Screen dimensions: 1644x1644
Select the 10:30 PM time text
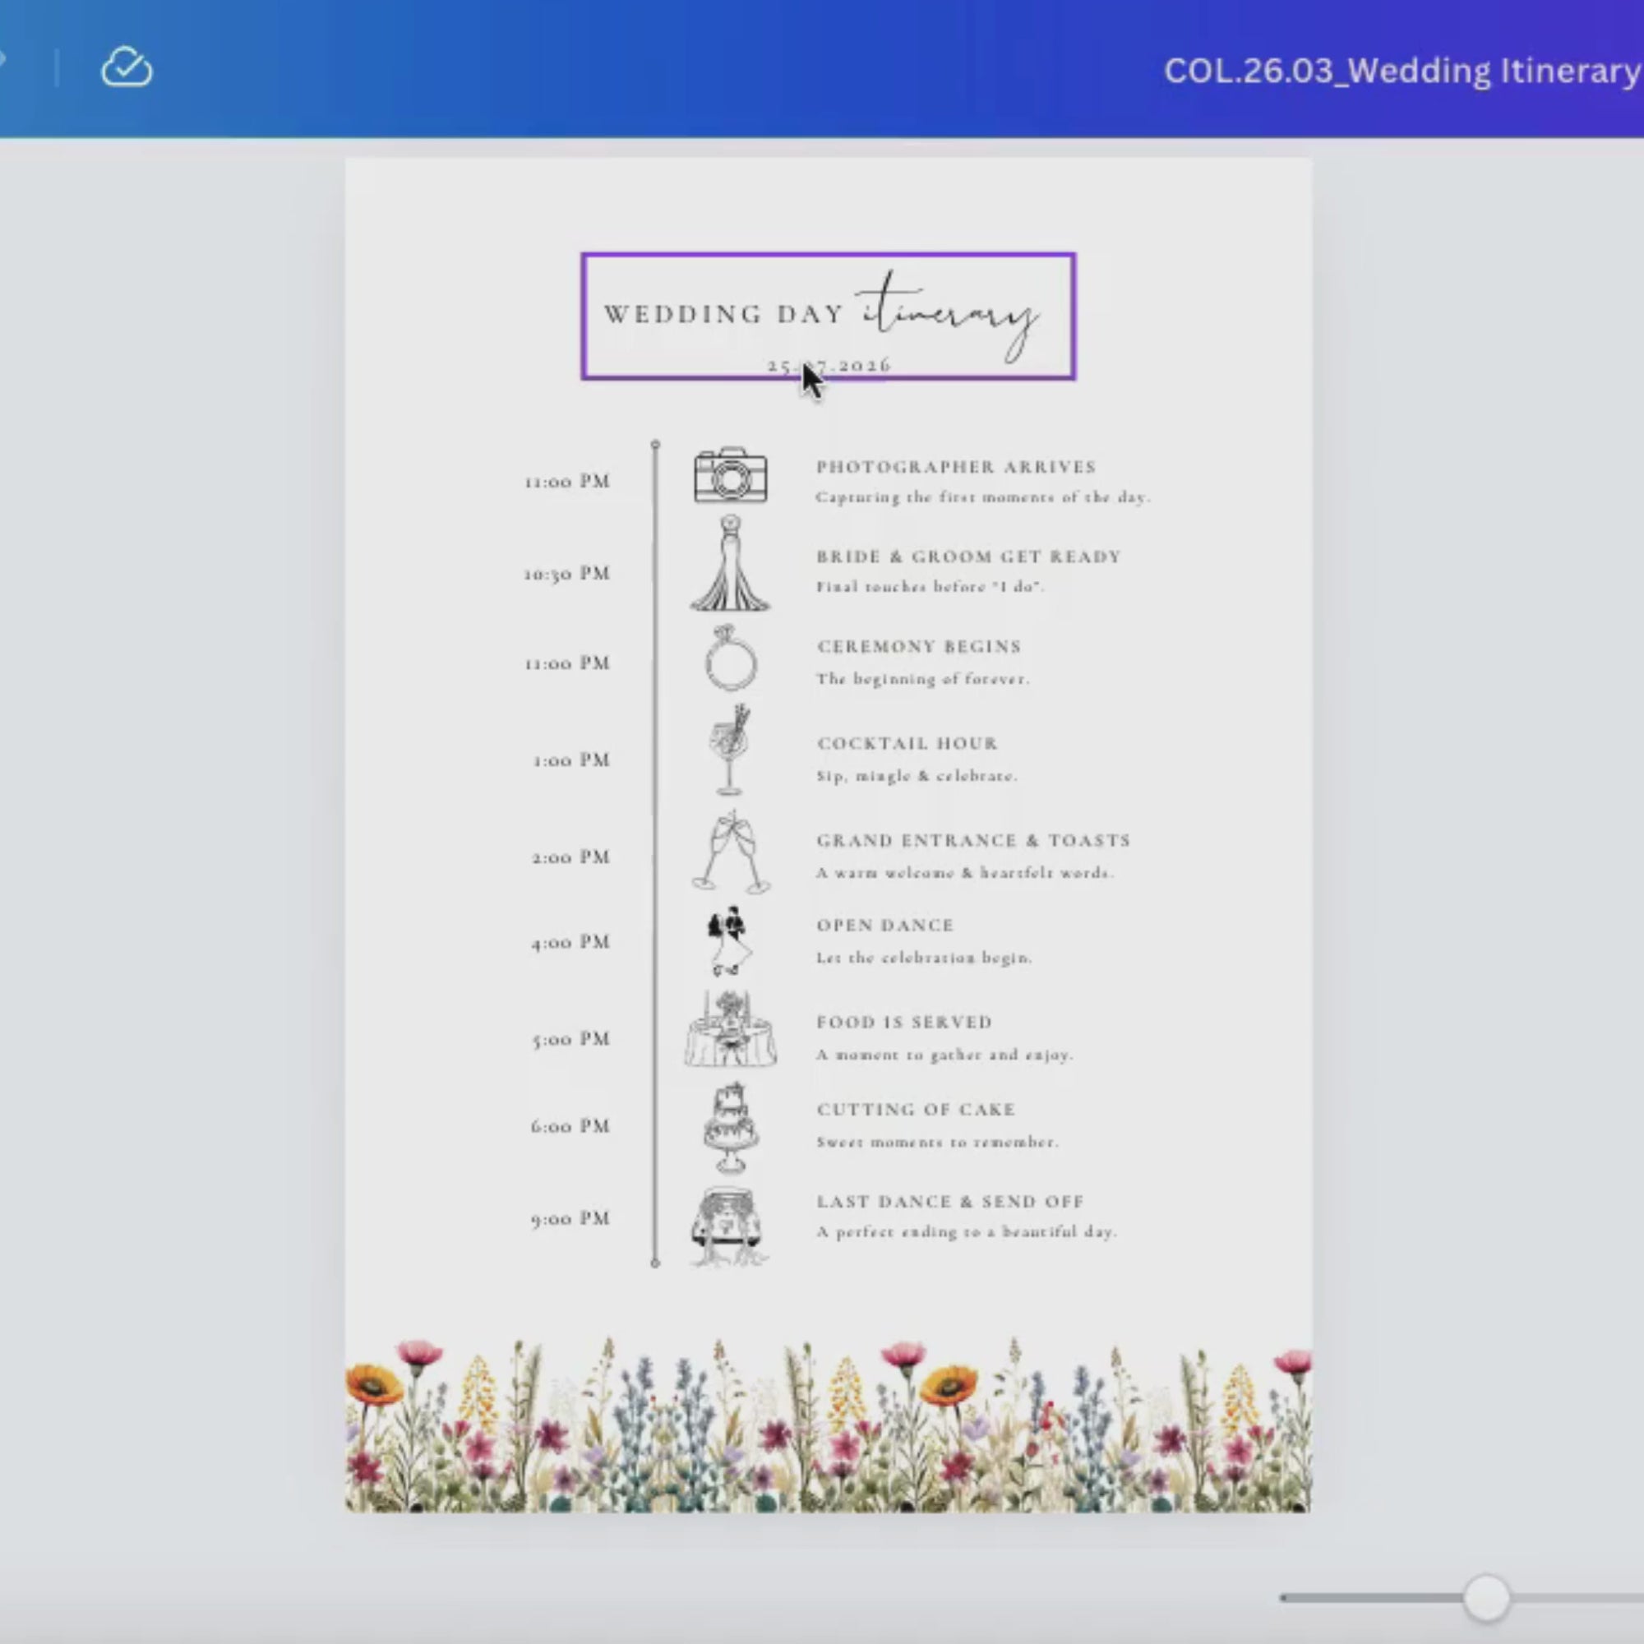566,574
